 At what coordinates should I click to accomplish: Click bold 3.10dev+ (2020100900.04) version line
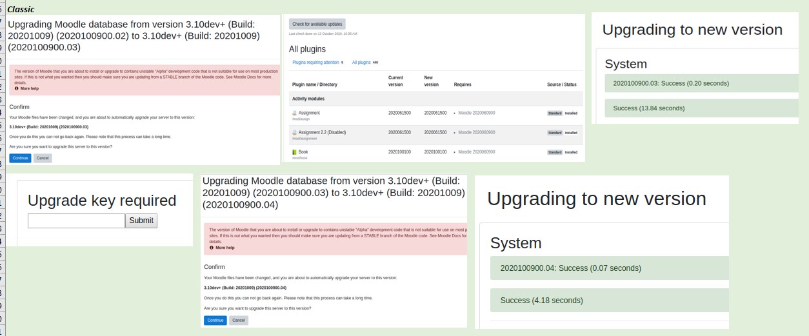coord(245,288)
